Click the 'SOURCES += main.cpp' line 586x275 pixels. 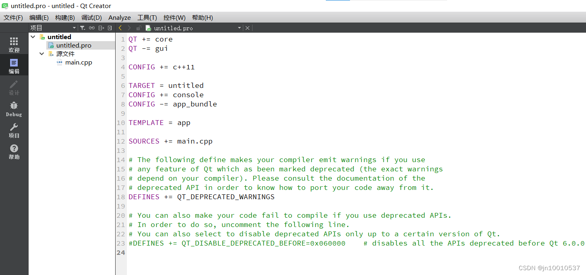pyautogui.click(x=170, y=141)
